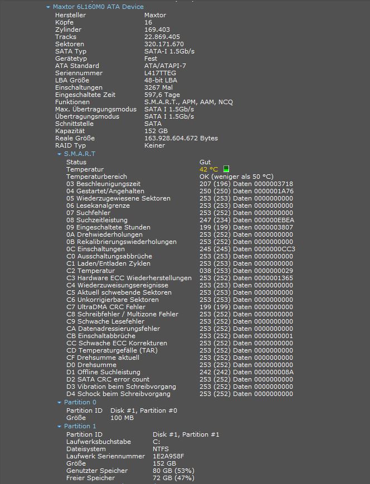Select the Genutzter Speicher 80 GB value

tap(173, 471)
